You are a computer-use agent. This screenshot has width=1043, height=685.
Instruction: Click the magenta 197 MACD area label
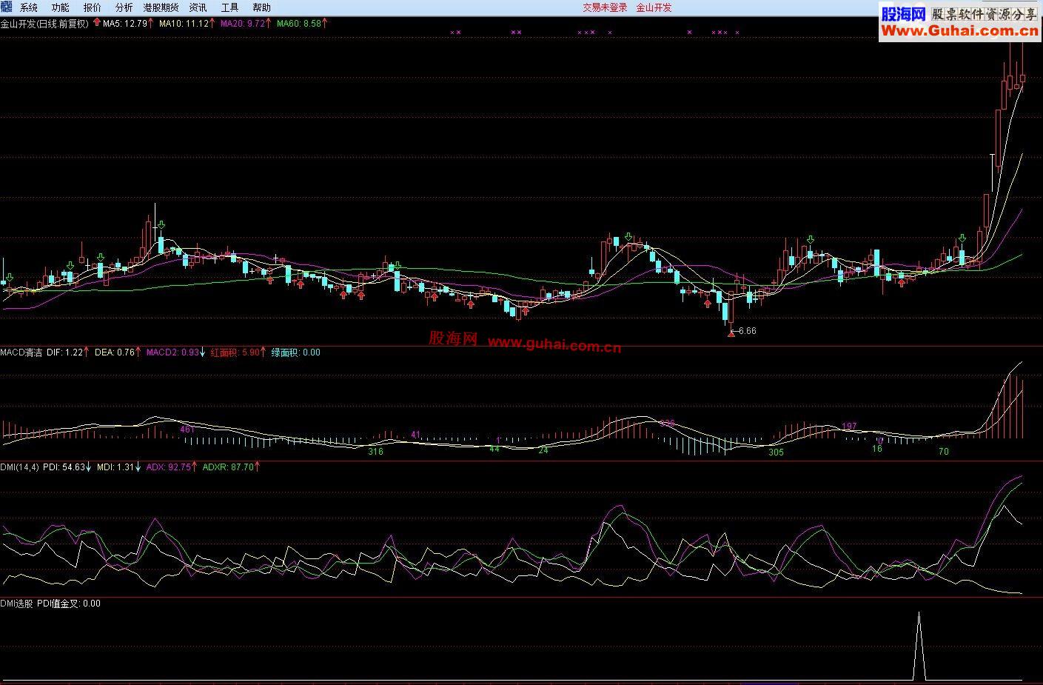850,427
